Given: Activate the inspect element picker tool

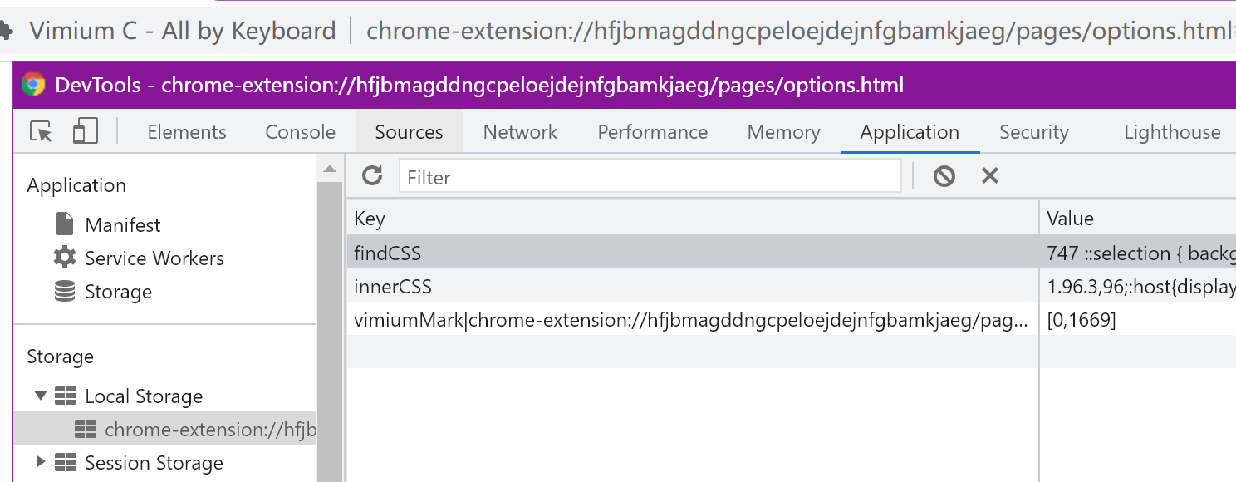Looking at the screenshot, I should point(39,131).
